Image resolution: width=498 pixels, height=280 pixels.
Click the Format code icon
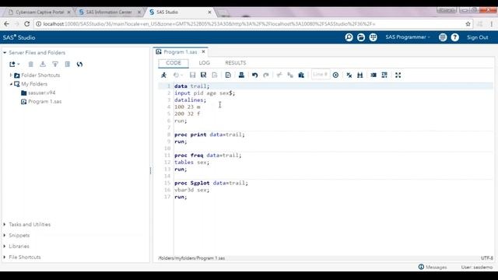click(373, 75)
